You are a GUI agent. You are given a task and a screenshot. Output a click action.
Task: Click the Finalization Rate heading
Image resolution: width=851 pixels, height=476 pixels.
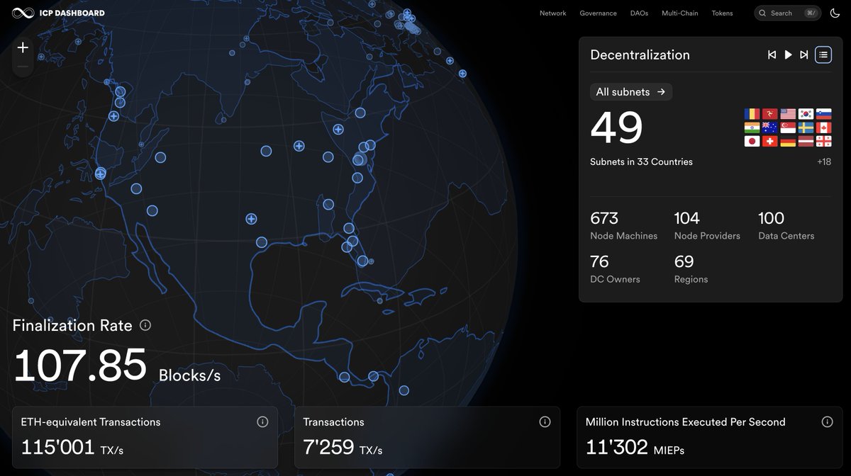click(72, 326)
